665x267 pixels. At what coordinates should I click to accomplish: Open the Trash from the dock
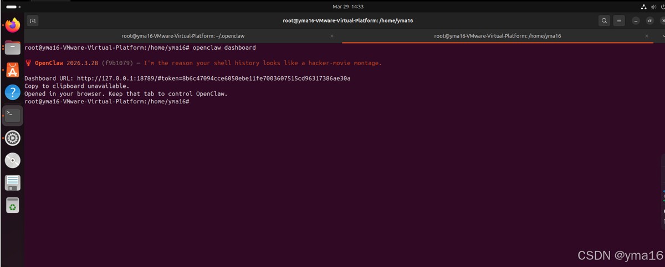point(13,205)
